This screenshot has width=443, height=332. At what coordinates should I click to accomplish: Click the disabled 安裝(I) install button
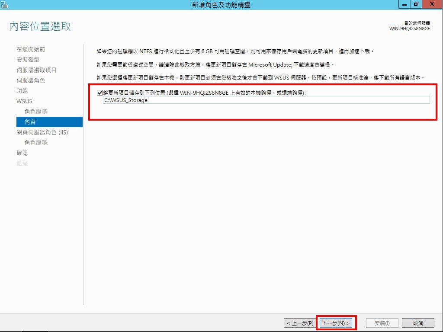[382, 323]
